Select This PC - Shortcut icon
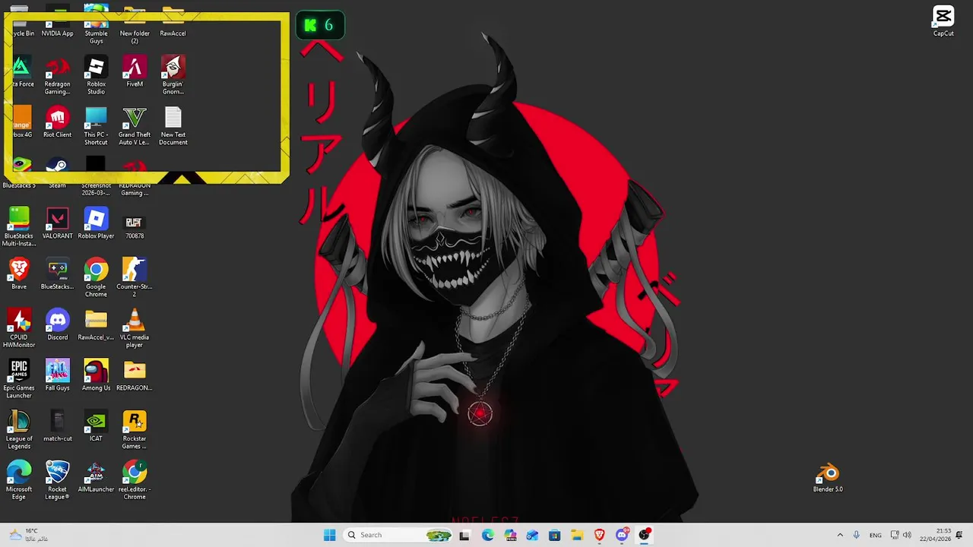 (96, 126)
